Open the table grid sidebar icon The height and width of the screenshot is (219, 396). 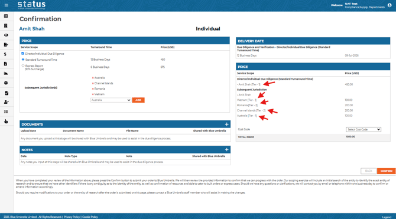(6, 16)
